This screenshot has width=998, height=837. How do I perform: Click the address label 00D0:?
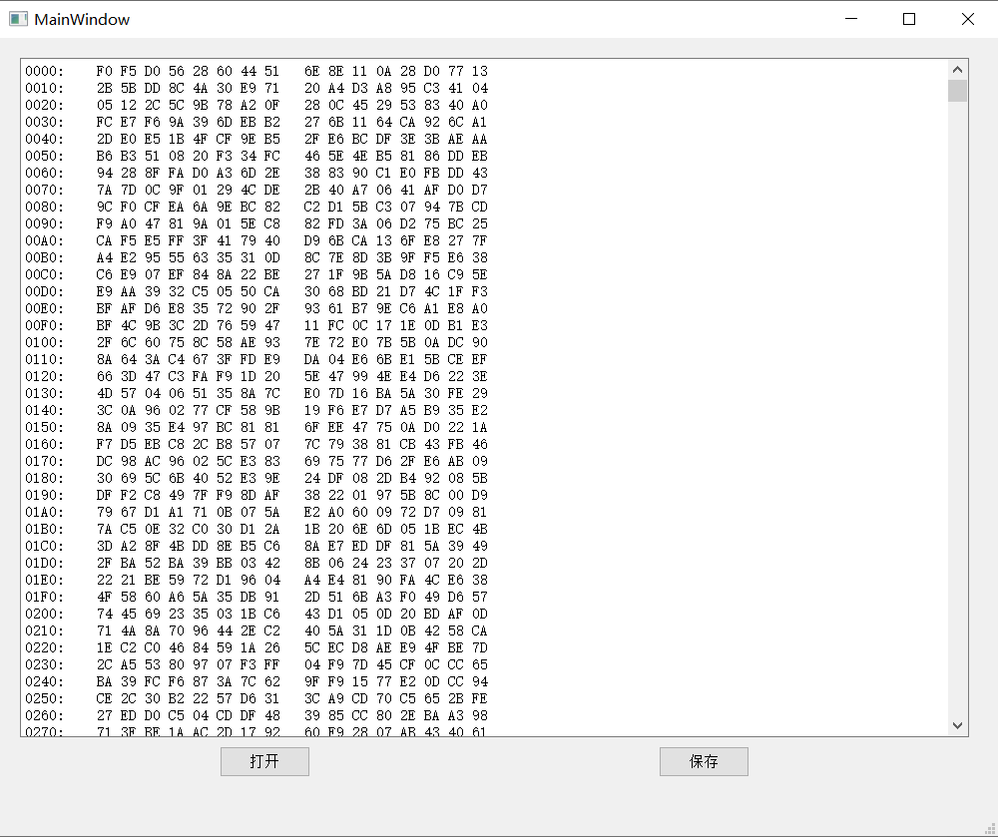click(x=45, y=291)
